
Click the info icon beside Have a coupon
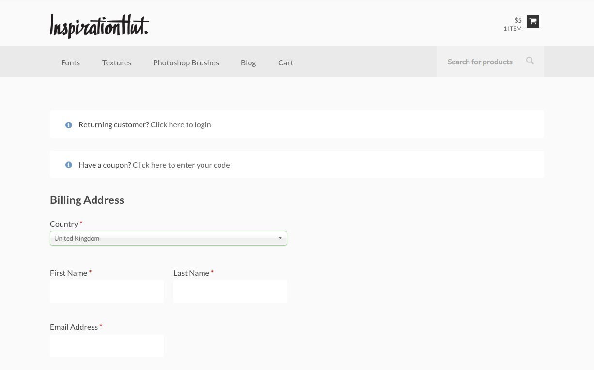pos(69,165)
